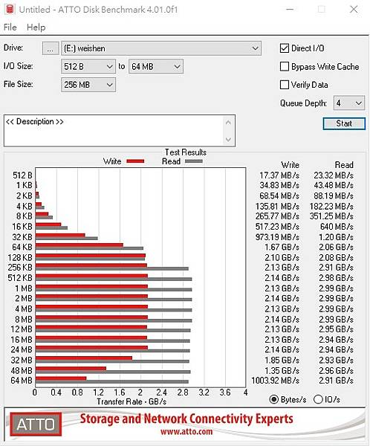Click the '64 MB' chart row label
Image resolution: width=370 pixels, height=446 pixels.
pyautogui.click(x=22, y=381)
